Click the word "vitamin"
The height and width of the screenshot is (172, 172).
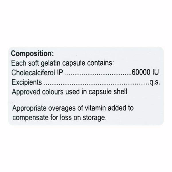tap(92, 108)
